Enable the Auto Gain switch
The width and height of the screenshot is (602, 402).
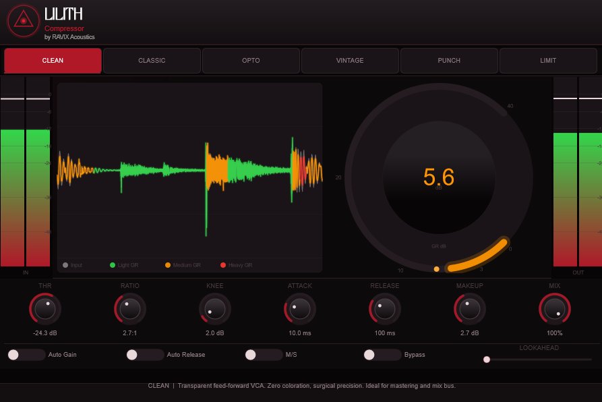26,355
